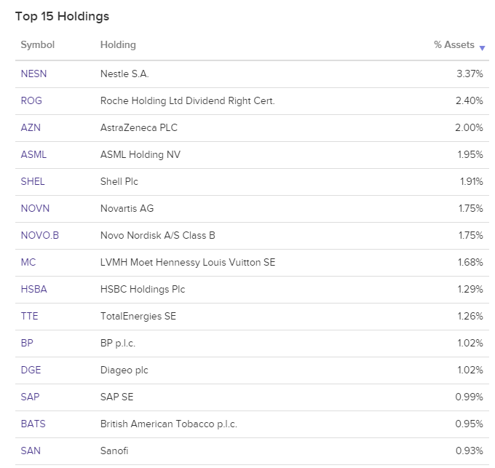This screenshot has width=495, height=468.
Task: Select the Novartis AG holding name
Action: point(127,208)
